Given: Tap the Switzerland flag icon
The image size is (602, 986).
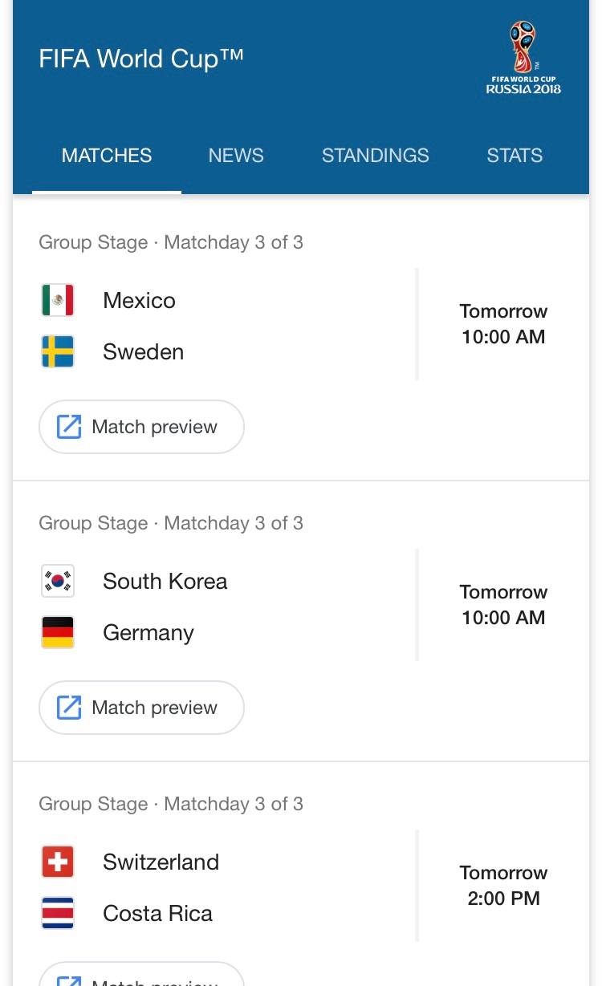Looking at the screenshot, I should [x=58, y=862].
